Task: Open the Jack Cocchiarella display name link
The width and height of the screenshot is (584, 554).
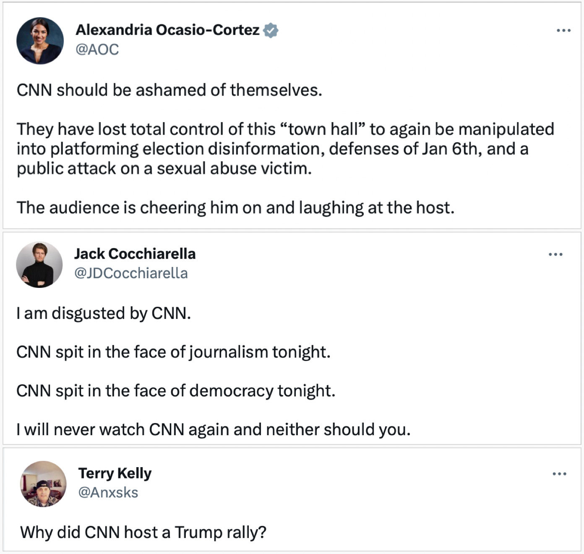Action: [135, 253]
